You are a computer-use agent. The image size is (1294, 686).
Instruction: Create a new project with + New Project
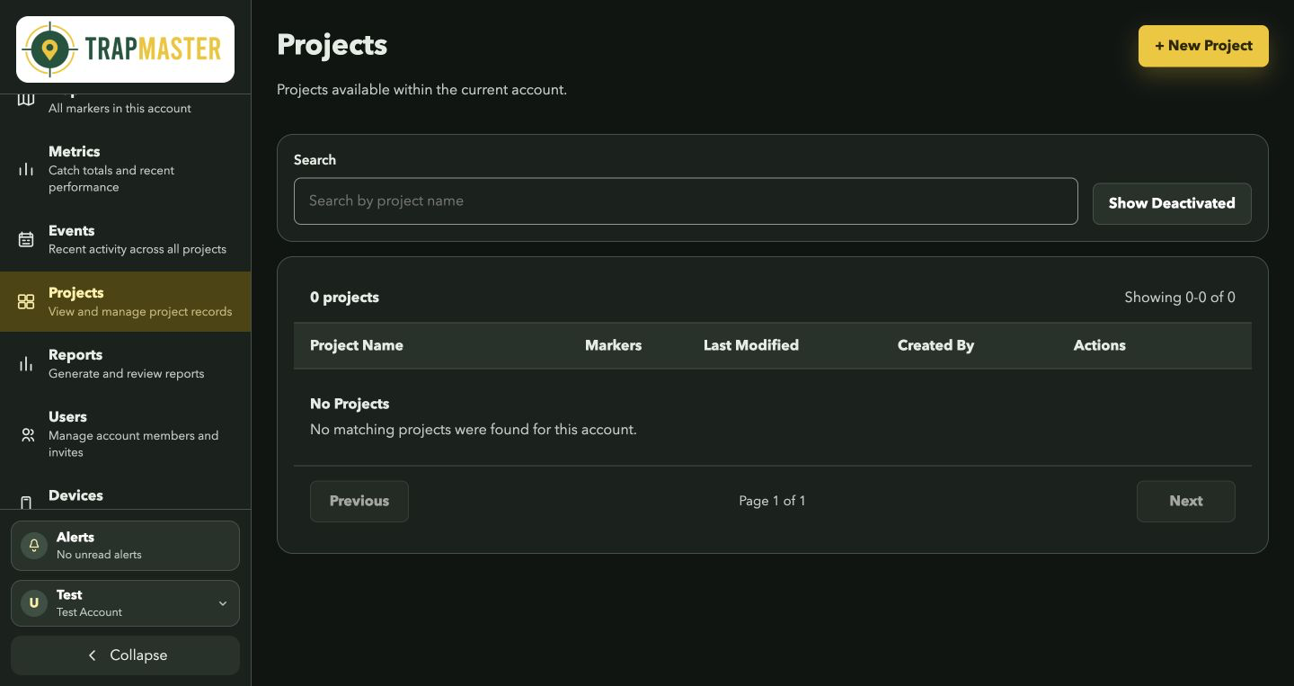pos(1203,46)
